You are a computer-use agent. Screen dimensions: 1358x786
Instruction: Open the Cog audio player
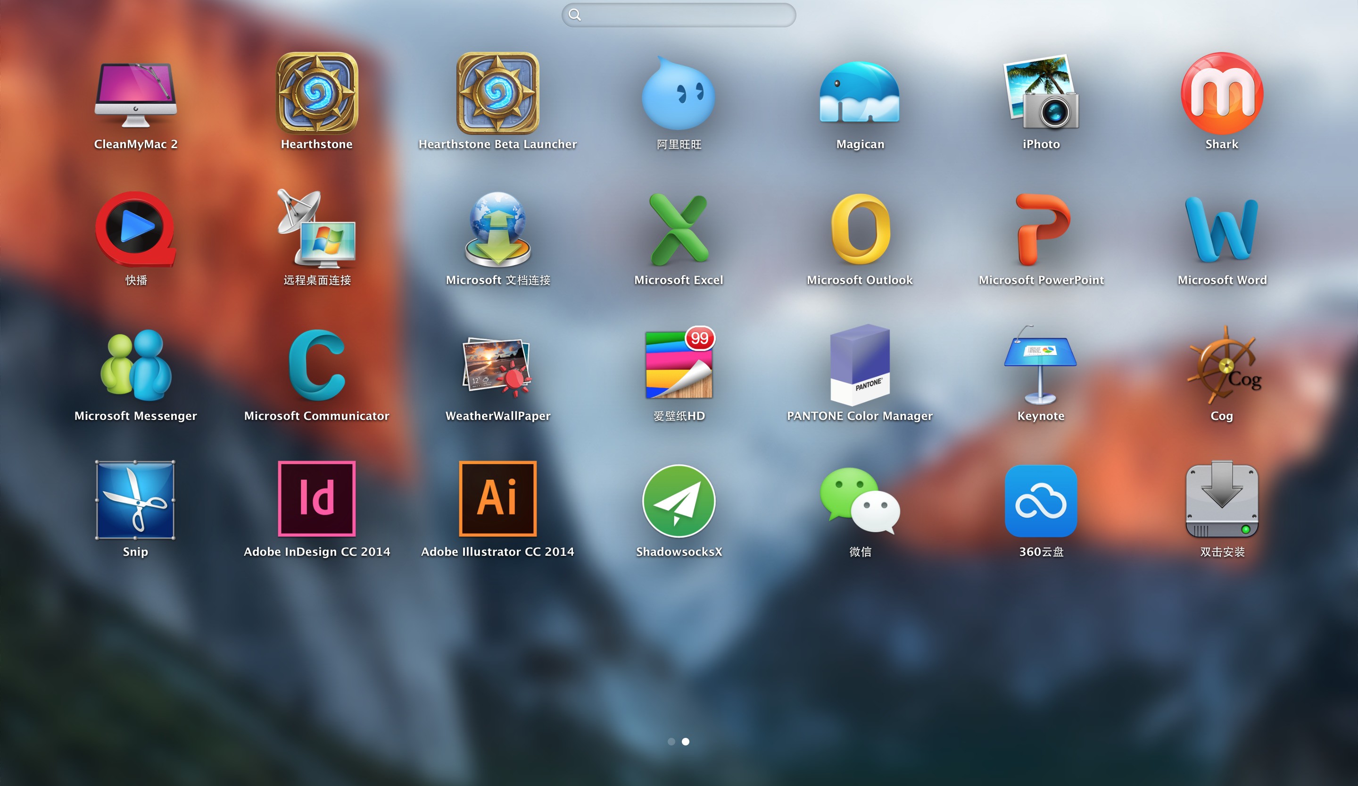tap(1222, 366)
